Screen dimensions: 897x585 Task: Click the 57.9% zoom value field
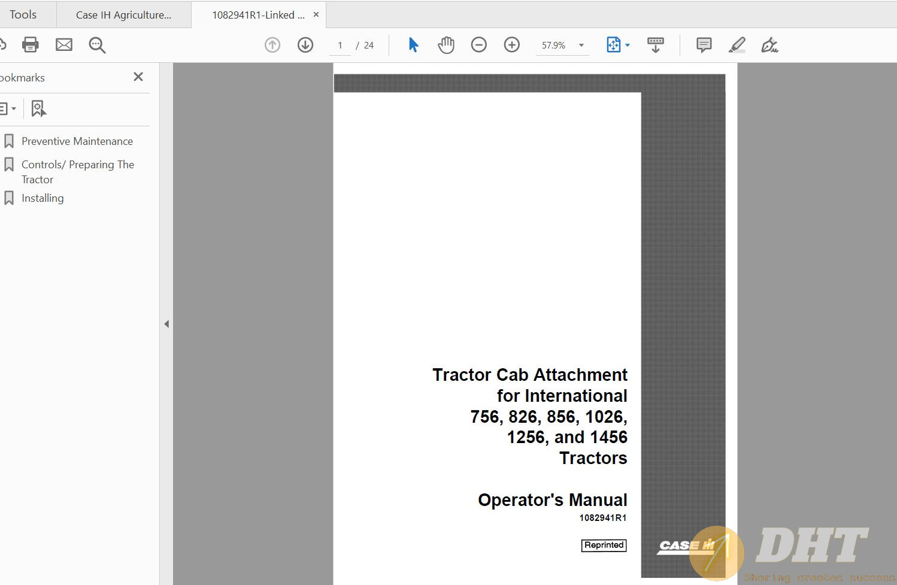point(554,46)
